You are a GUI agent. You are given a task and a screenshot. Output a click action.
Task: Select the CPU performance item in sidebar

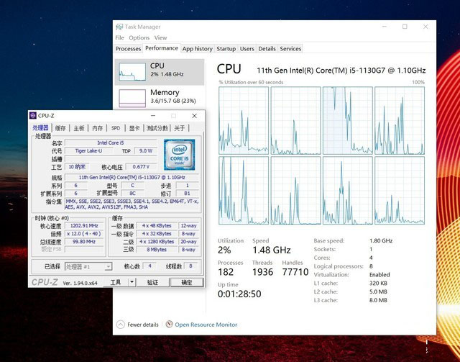160,72
